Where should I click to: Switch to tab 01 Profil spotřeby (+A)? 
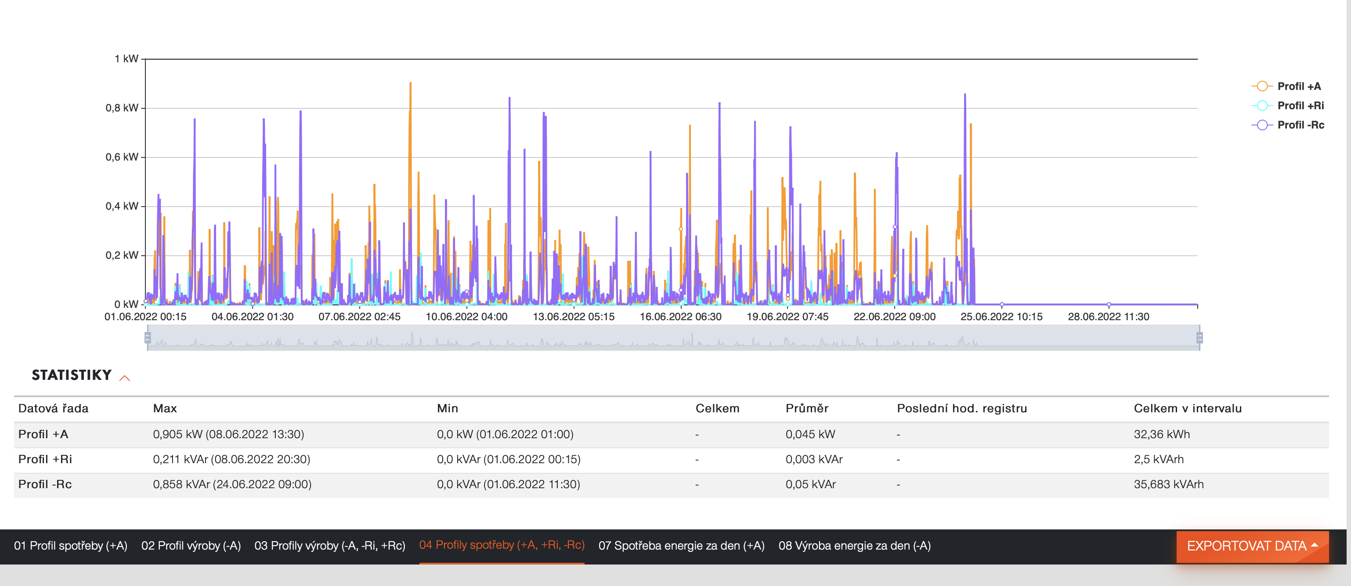(71, 546)
